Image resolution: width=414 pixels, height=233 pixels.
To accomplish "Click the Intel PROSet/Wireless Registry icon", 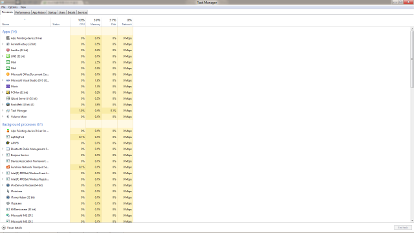I will coord(8,179).
